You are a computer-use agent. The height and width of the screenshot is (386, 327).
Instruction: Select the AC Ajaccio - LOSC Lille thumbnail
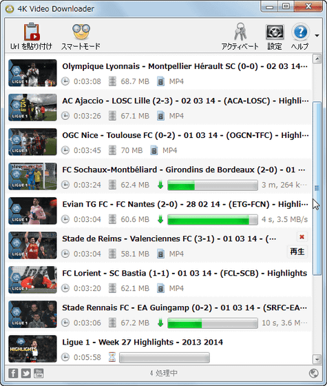32,108
